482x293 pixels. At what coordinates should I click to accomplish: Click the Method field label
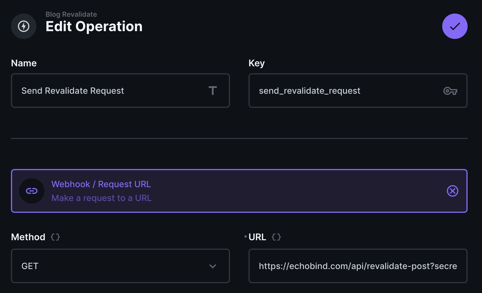(28, 237)
